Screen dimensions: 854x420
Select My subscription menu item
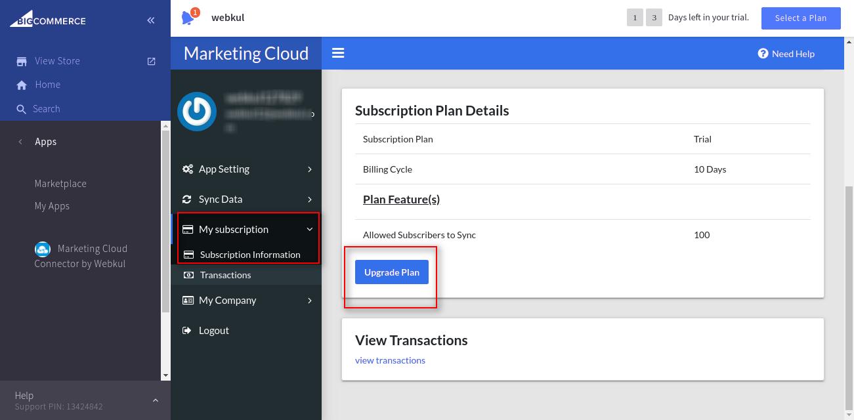pyautogui.click(x=246, y=230)
